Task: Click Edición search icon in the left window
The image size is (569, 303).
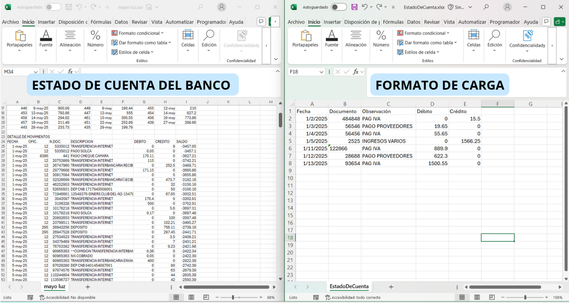Action: tap(209, 37)
